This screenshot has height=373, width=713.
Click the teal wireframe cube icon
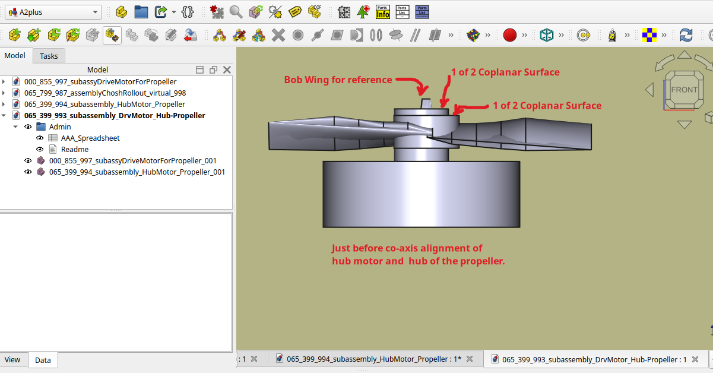(x=546, y=35)
